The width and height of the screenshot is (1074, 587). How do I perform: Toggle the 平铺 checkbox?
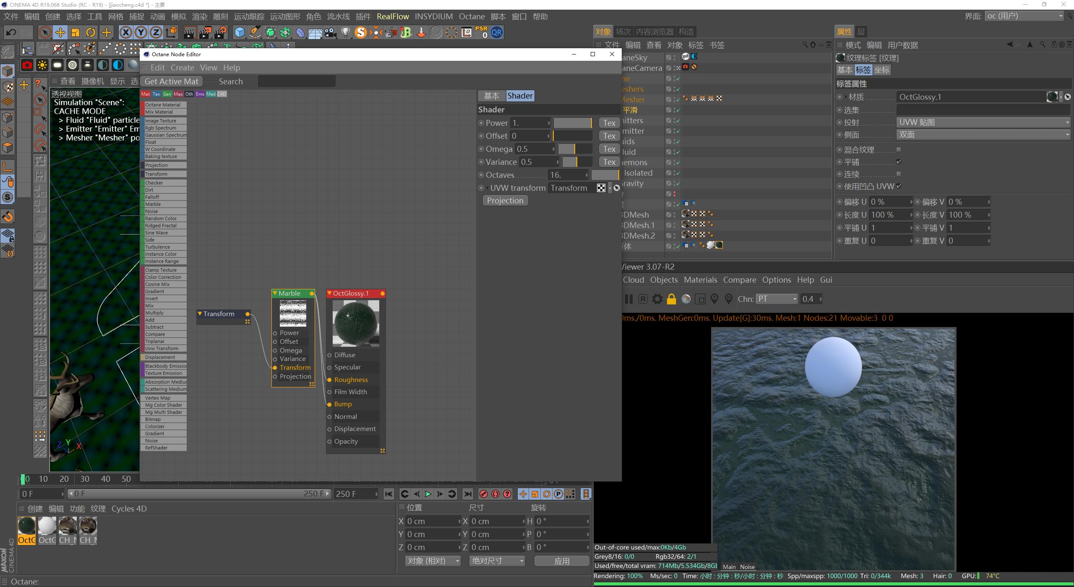coord(899,162)
